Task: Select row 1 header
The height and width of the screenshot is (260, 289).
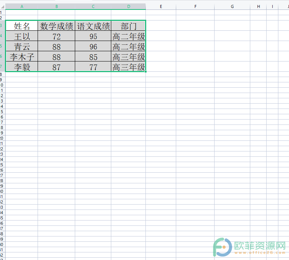Action: pos(2,13)
